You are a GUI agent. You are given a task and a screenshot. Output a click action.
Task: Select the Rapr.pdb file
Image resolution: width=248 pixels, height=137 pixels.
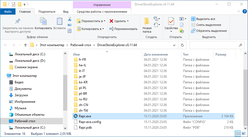point(85,128)
